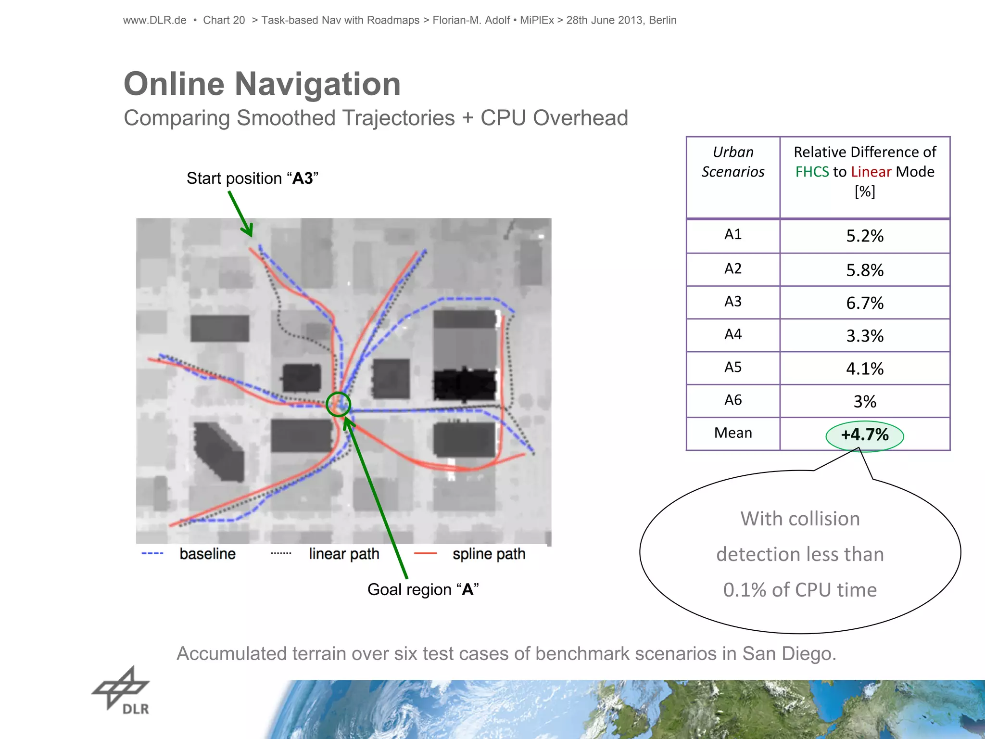Click the blue dashed baseline legend swatch
The height and width of the screenshot is (739, 985).
pyautogui.click(x=152, y=554)
